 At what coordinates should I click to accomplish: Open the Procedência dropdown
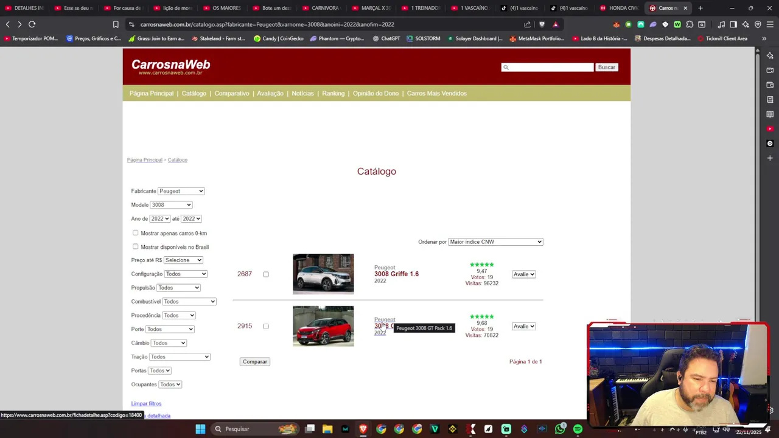179,315
